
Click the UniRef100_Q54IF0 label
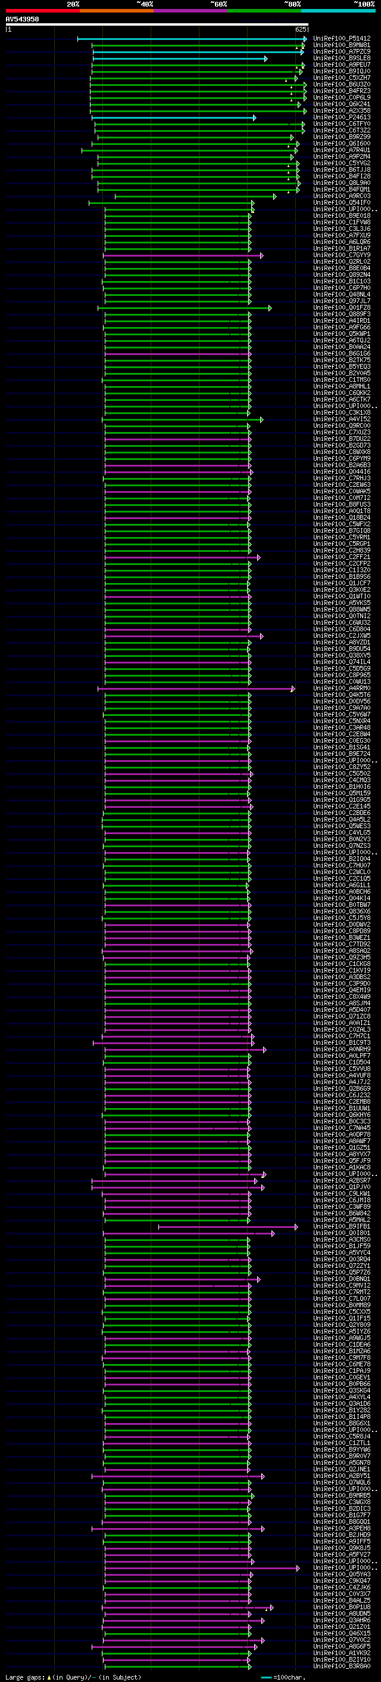[x=342, y=203]
